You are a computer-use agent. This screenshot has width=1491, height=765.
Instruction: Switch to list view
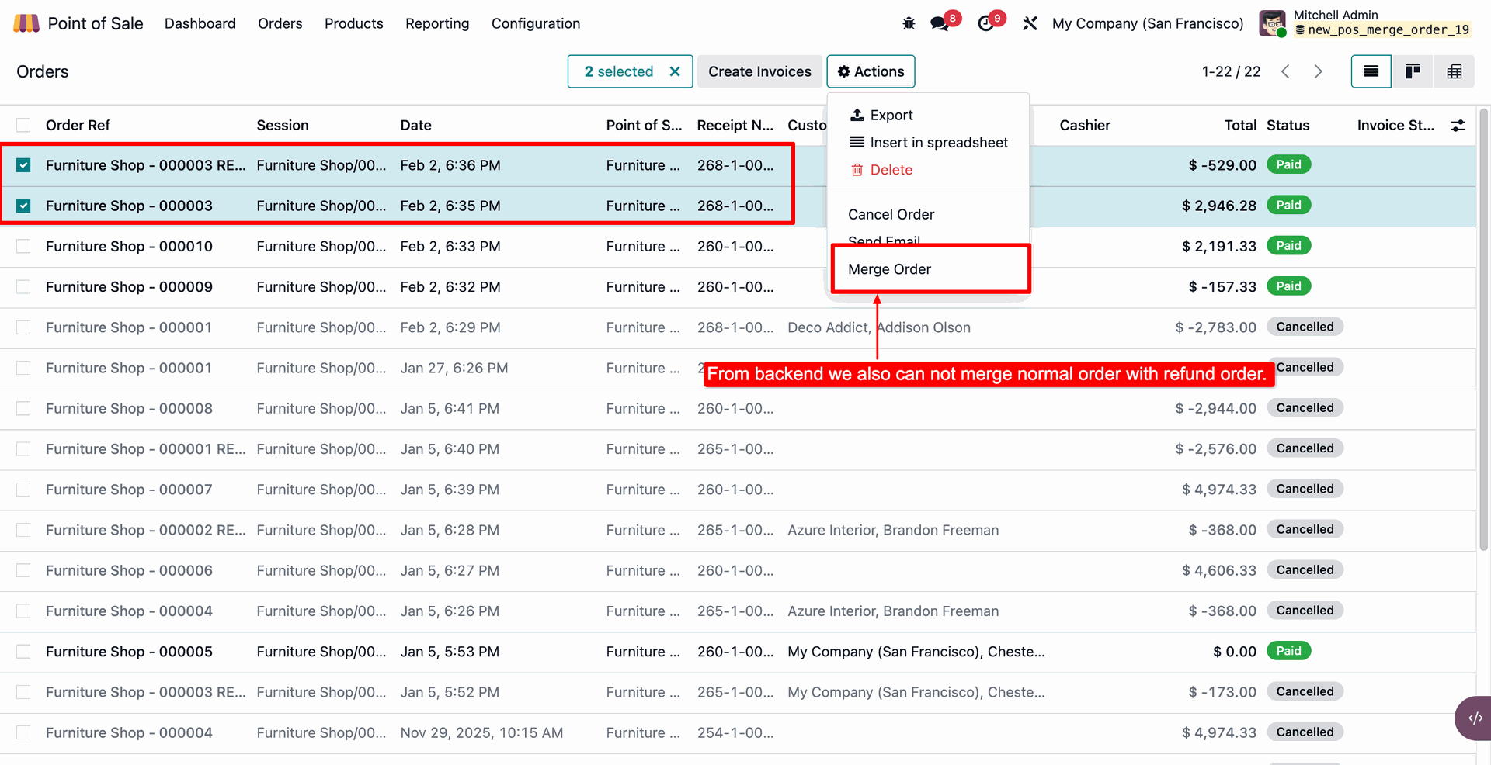coord(1371,71)
